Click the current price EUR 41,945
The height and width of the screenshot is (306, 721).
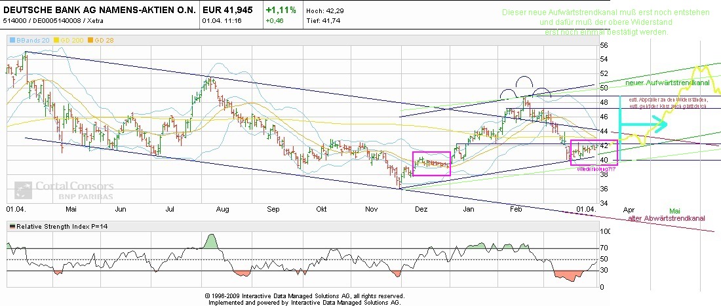coord(227,10)
